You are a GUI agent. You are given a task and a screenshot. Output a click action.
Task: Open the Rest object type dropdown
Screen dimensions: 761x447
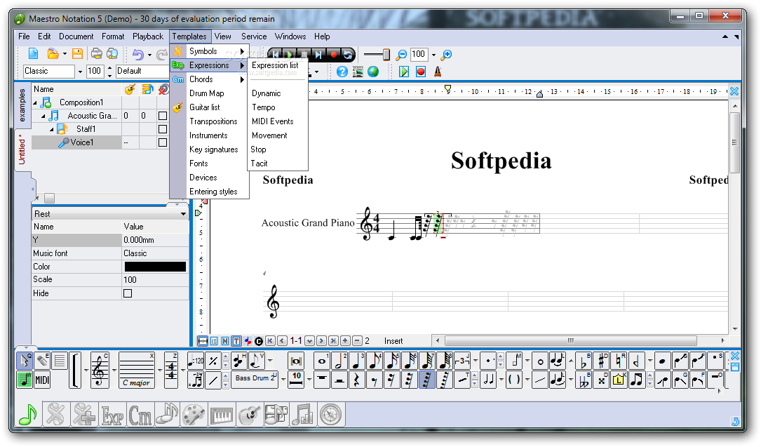point(183,214)
